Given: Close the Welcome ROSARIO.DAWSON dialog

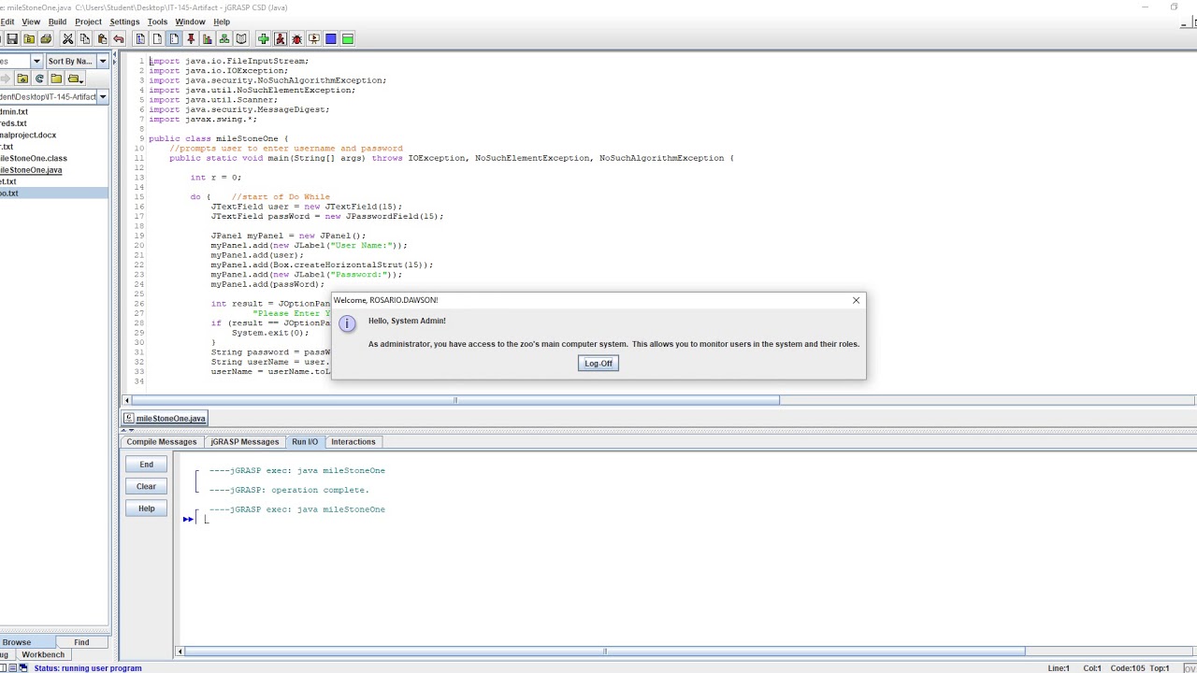Looking at the screenshot, I should pos(856,300).
